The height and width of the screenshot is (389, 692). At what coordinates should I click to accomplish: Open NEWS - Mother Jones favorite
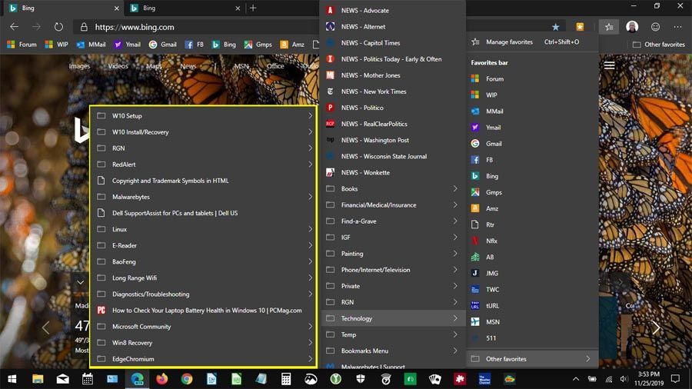coord(393,75)
